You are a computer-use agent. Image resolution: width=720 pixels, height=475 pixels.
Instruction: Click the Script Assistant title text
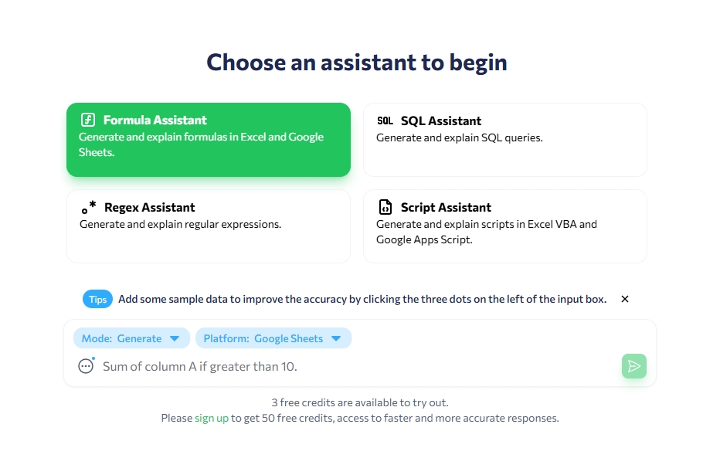click(446, 208)
